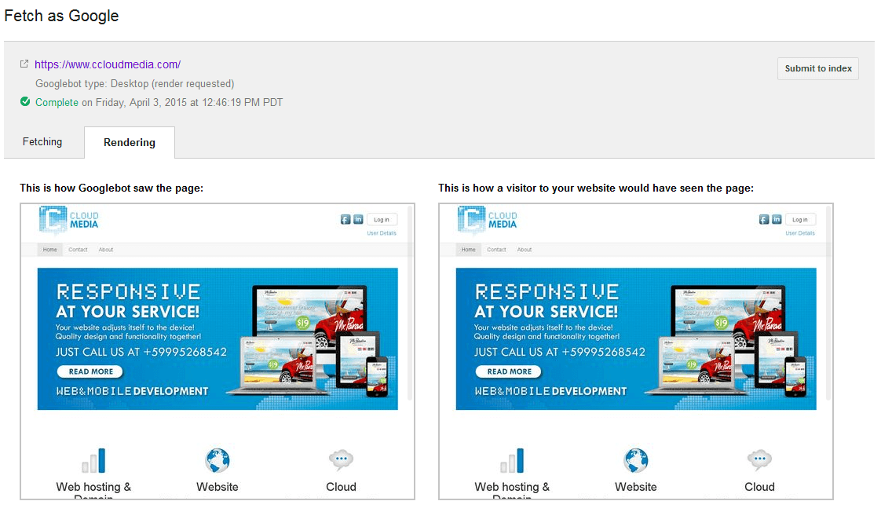Click Web hosting & label in Googlebot preview

[x=93, y=487]
